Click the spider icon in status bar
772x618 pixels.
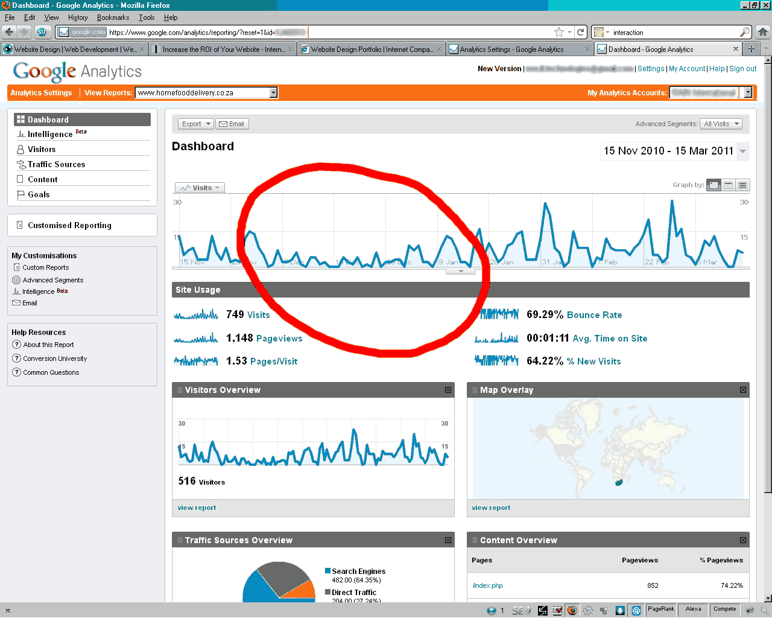pos(750,610)
